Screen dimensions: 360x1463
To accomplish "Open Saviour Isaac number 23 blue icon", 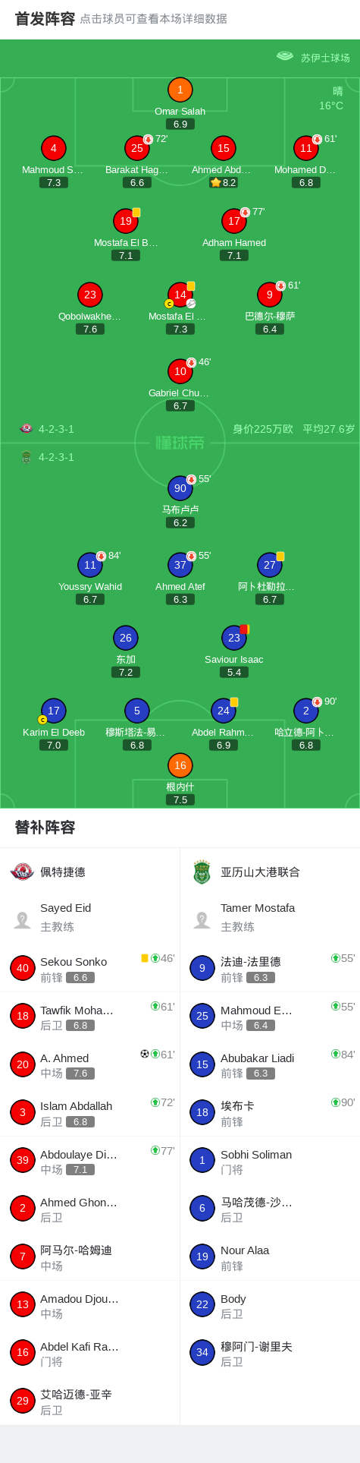I will click(234, 638).
